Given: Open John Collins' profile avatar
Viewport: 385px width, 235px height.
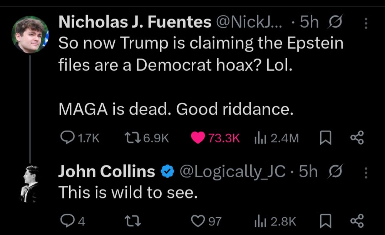Looking at the screenshot, I should (x=29, y=183).
